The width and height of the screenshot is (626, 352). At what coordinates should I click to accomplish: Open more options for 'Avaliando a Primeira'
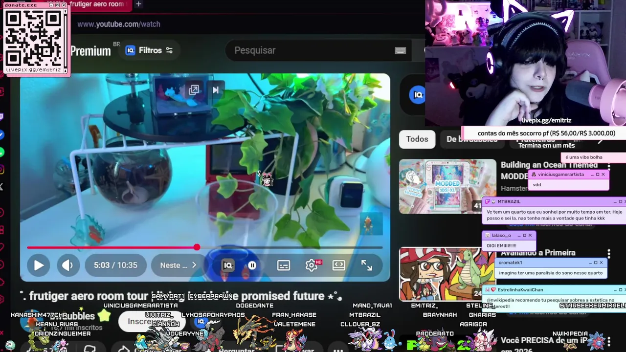608,254
